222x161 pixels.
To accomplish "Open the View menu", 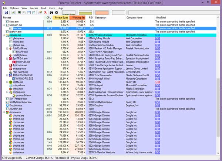I will coord(24,8).
